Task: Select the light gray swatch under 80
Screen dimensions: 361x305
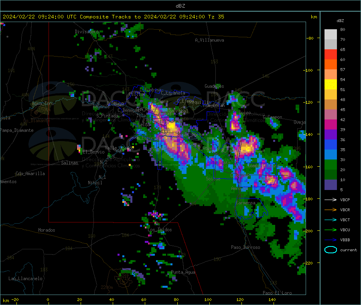Action: 331,34
